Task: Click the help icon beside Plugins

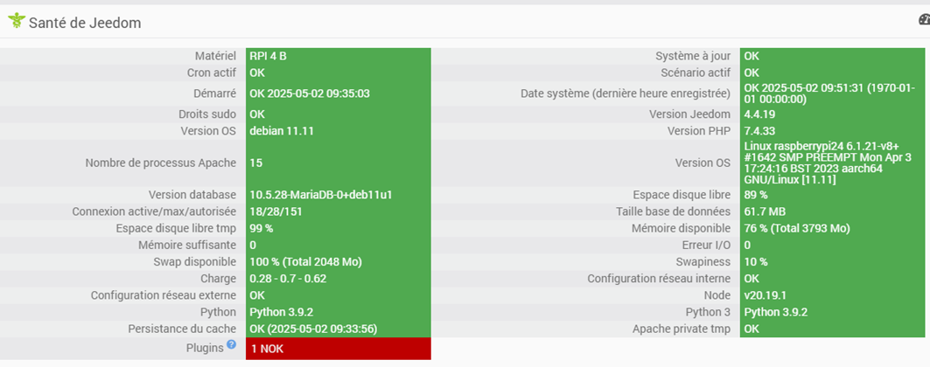Action: pos(231,344)
